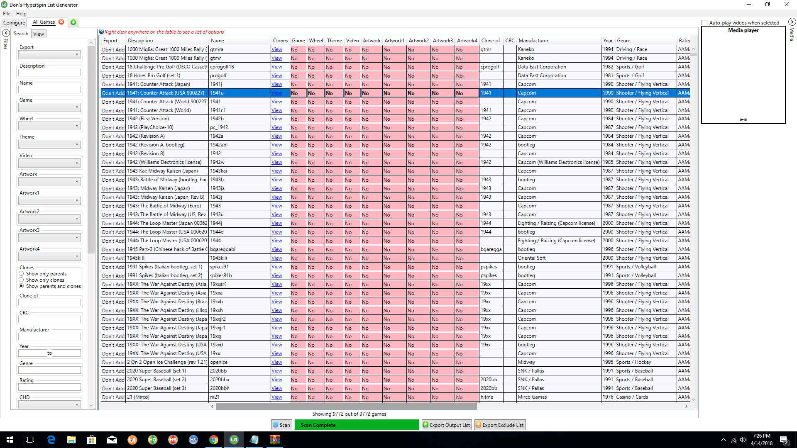Open the green HQ app in the taskbar
Screen dimensions: 797x448
(153, 440)
